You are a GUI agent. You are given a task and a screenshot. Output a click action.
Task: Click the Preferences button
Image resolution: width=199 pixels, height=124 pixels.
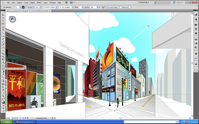(x=125, y=7)
